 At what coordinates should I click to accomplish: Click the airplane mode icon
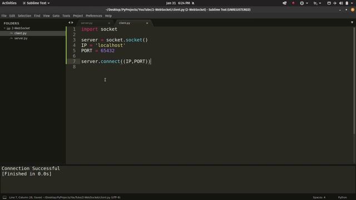point(335,3)
